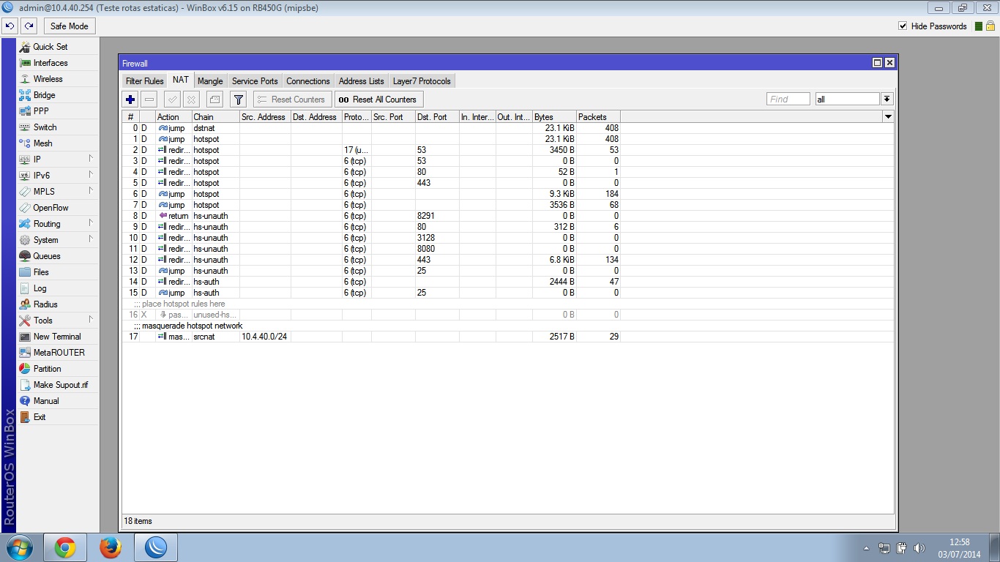
Task: Select the NAT tab
Action: (x=181, y=80)
